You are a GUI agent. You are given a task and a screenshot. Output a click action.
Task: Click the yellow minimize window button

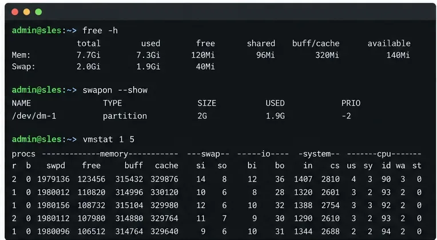[x=27, y=12]
